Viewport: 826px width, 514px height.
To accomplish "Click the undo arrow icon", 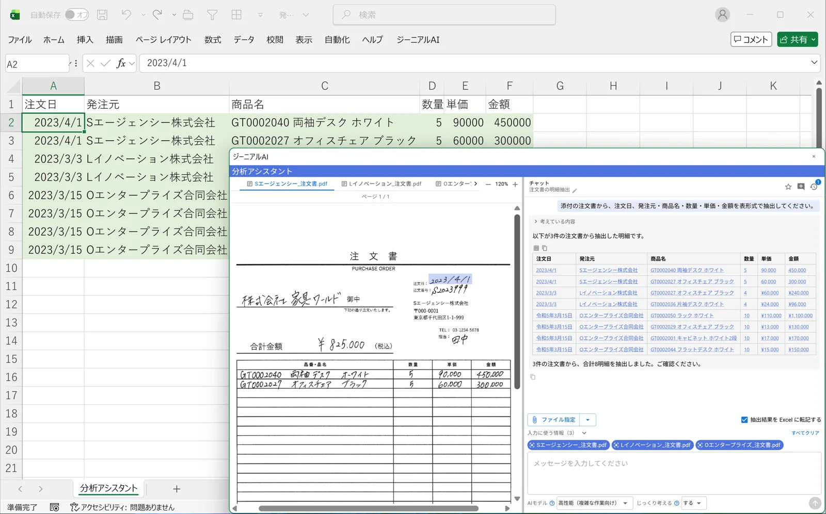I will 126,15.
